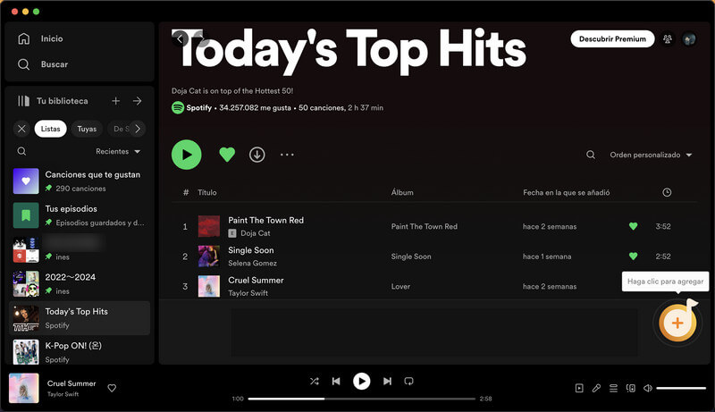
Task: Click the Single Soon album art
Action: [209, 256]
